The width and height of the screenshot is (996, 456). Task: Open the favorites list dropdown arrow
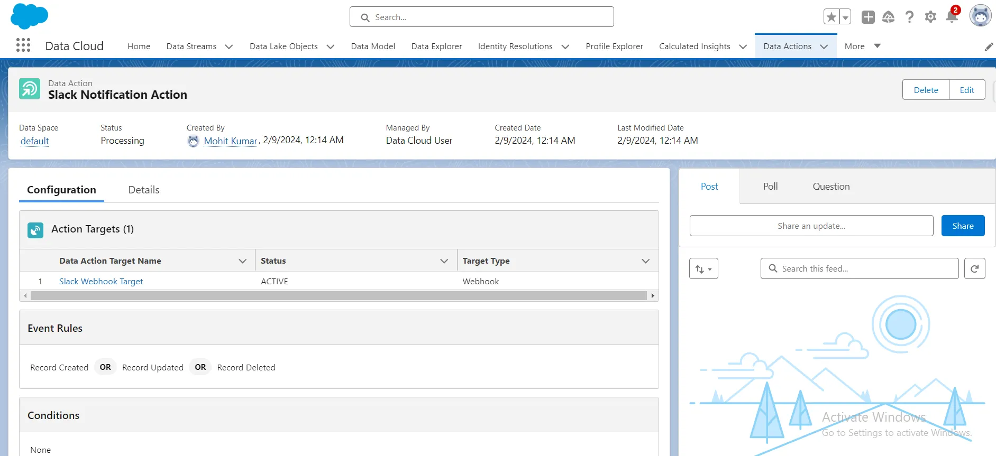tap(845, 17)
